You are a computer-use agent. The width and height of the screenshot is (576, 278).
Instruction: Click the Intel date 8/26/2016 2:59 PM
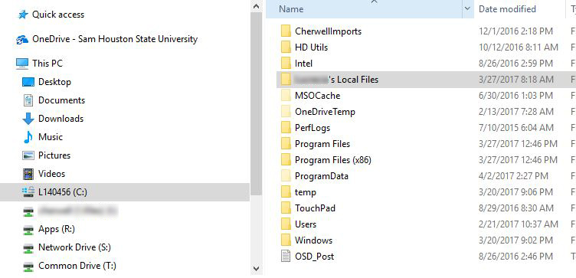515,64
